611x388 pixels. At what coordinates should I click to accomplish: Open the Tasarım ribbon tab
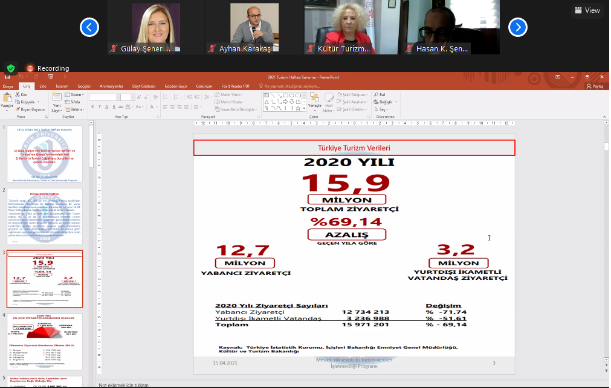click(62, 86)
